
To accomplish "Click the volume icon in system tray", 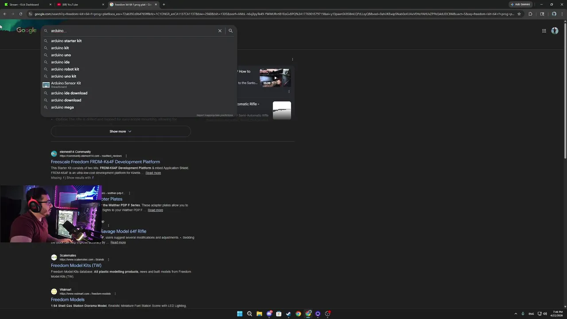I will (x=545, y=314).
